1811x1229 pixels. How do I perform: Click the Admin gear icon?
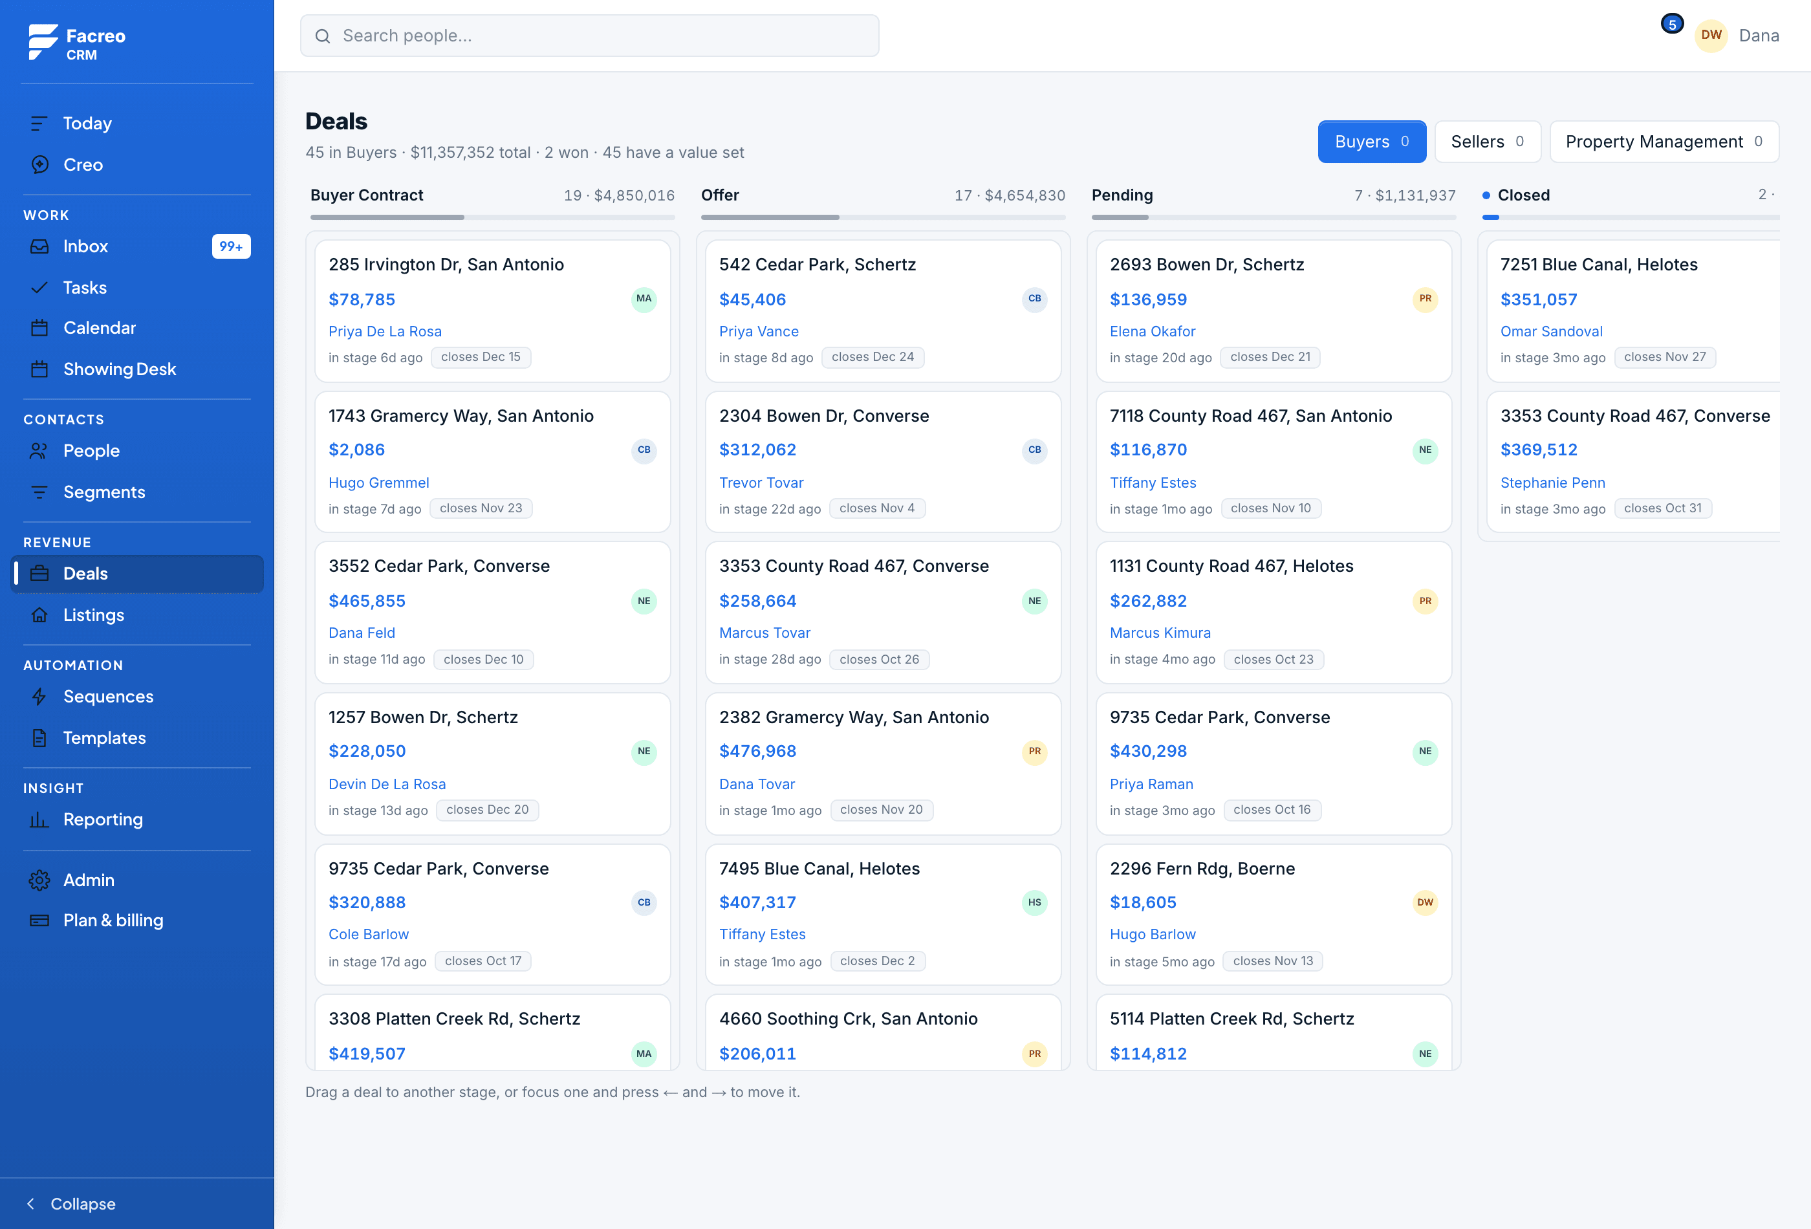click(39, 880)
